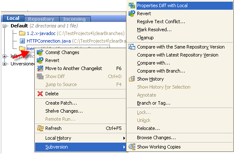Open the Local History submenu arrow
The width and height of the screenshot is (235, 154).
(x=124, y=138)
